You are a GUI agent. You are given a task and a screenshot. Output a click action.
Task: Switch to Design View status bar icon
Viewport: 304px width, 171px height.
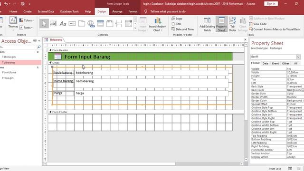pyautogui.click(x=299, y=169)
